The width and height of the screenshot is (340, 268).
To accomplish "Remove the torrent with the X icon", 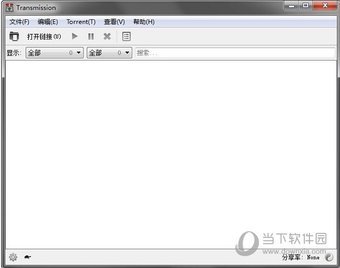I will (x=107, y=36).
